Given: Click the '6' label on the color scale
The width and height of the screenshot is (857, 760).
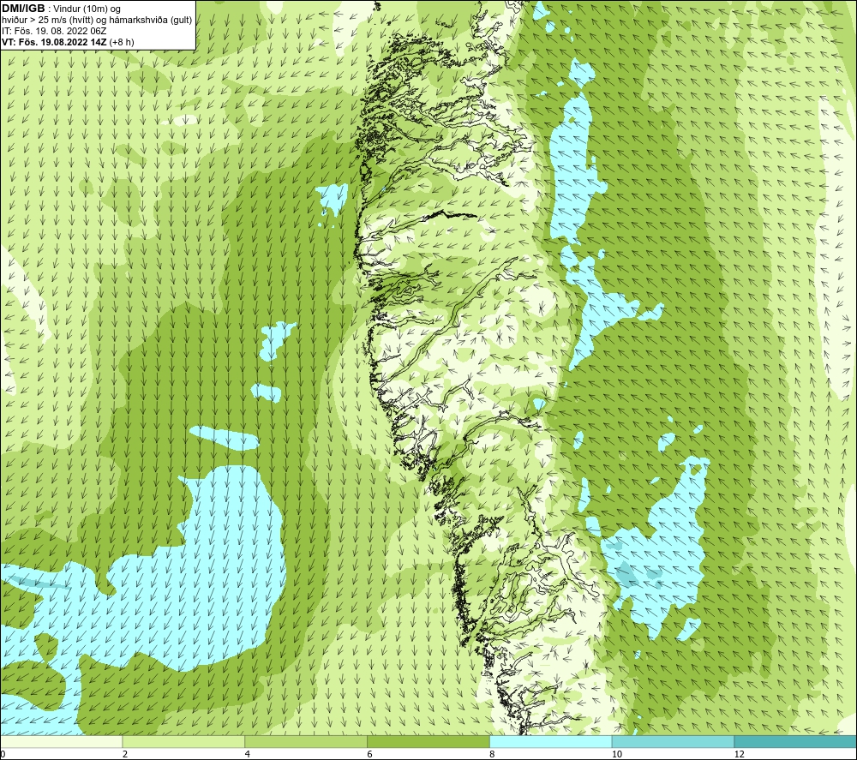Looking at the screenshot, I should 370,754.
